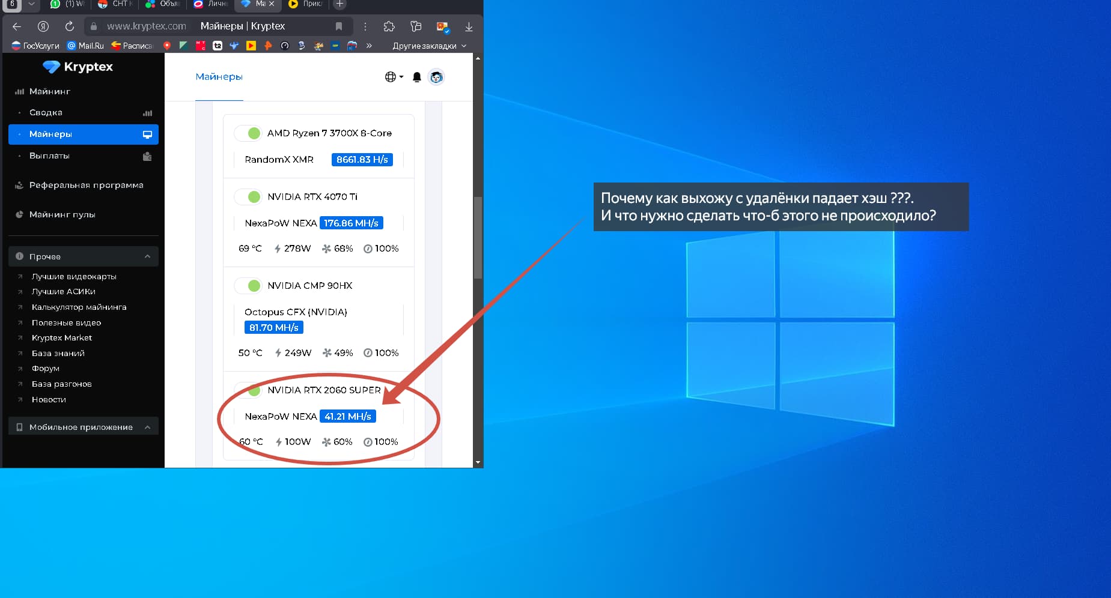The image size is (1111, 598).
Task: Click the scrollbar down arrow
Action: pyautogui.click(x=478, y=463)
